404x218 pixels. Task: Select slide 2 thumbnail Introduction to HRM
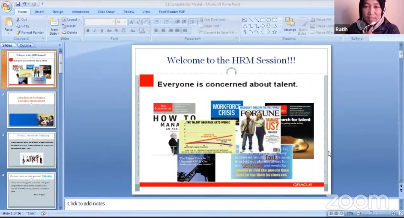click(31, 110)
